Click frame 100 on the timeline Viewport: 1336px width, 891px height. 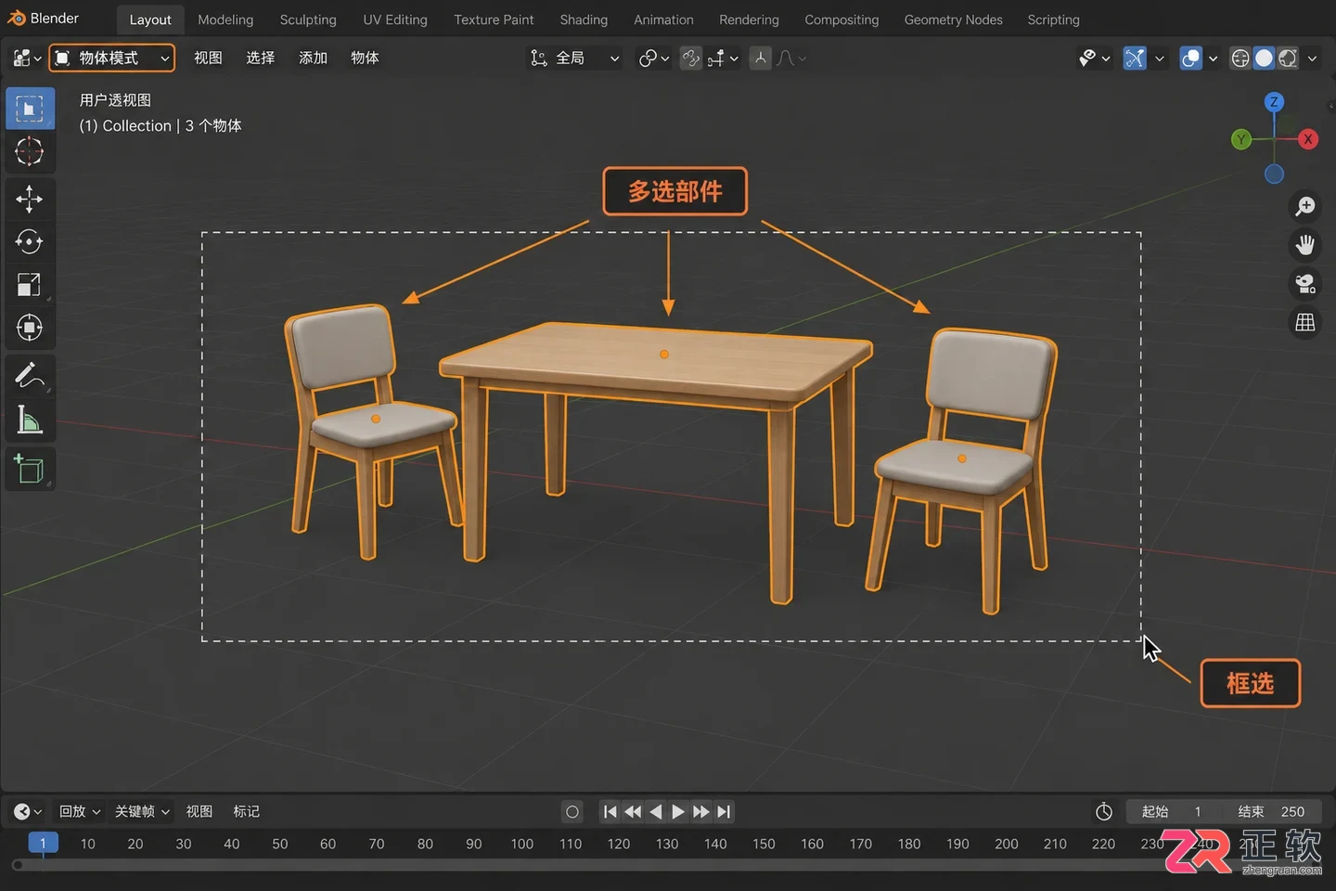(x=522, y=844)
